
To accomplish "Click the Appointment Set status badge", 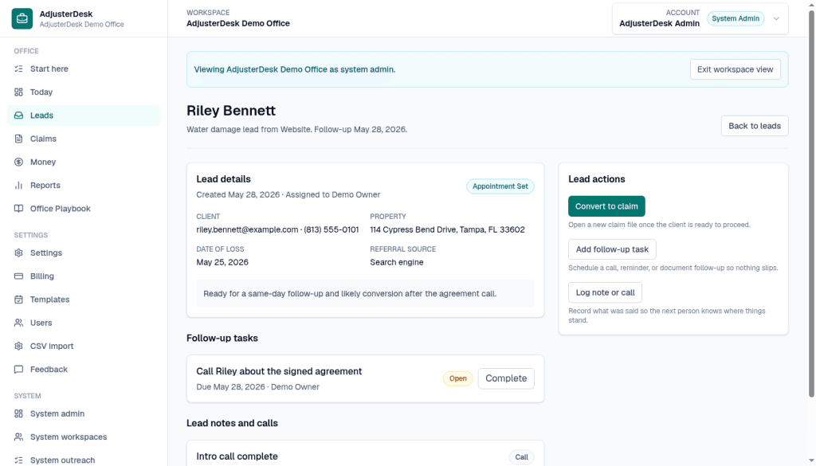I will tap(500, 186).
